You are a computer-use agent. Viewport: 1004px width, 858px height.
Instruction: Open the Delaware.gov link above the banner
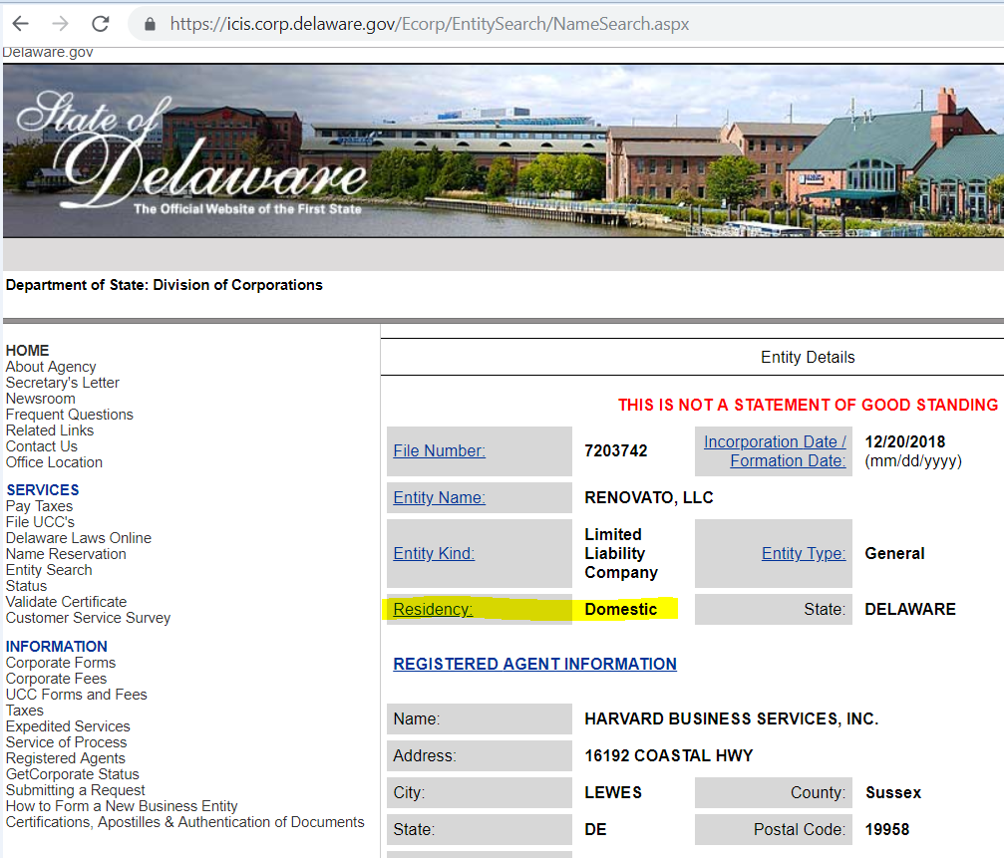click(x=48, y=53)
